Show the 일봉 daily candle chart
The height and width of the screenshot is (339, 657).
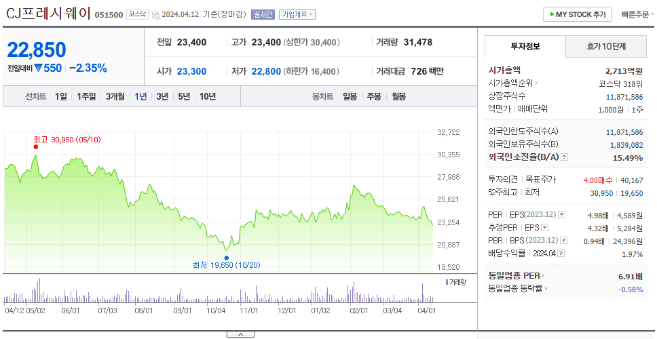click(350, 97)
